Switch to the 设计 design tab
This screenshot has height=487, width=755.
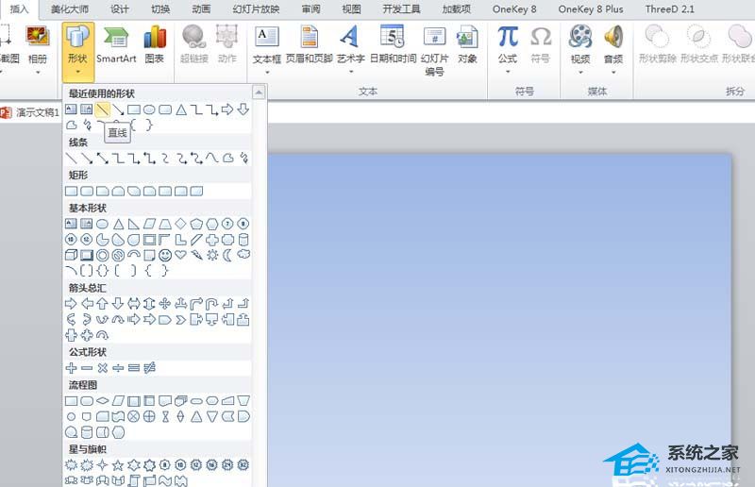click(120, 9)
